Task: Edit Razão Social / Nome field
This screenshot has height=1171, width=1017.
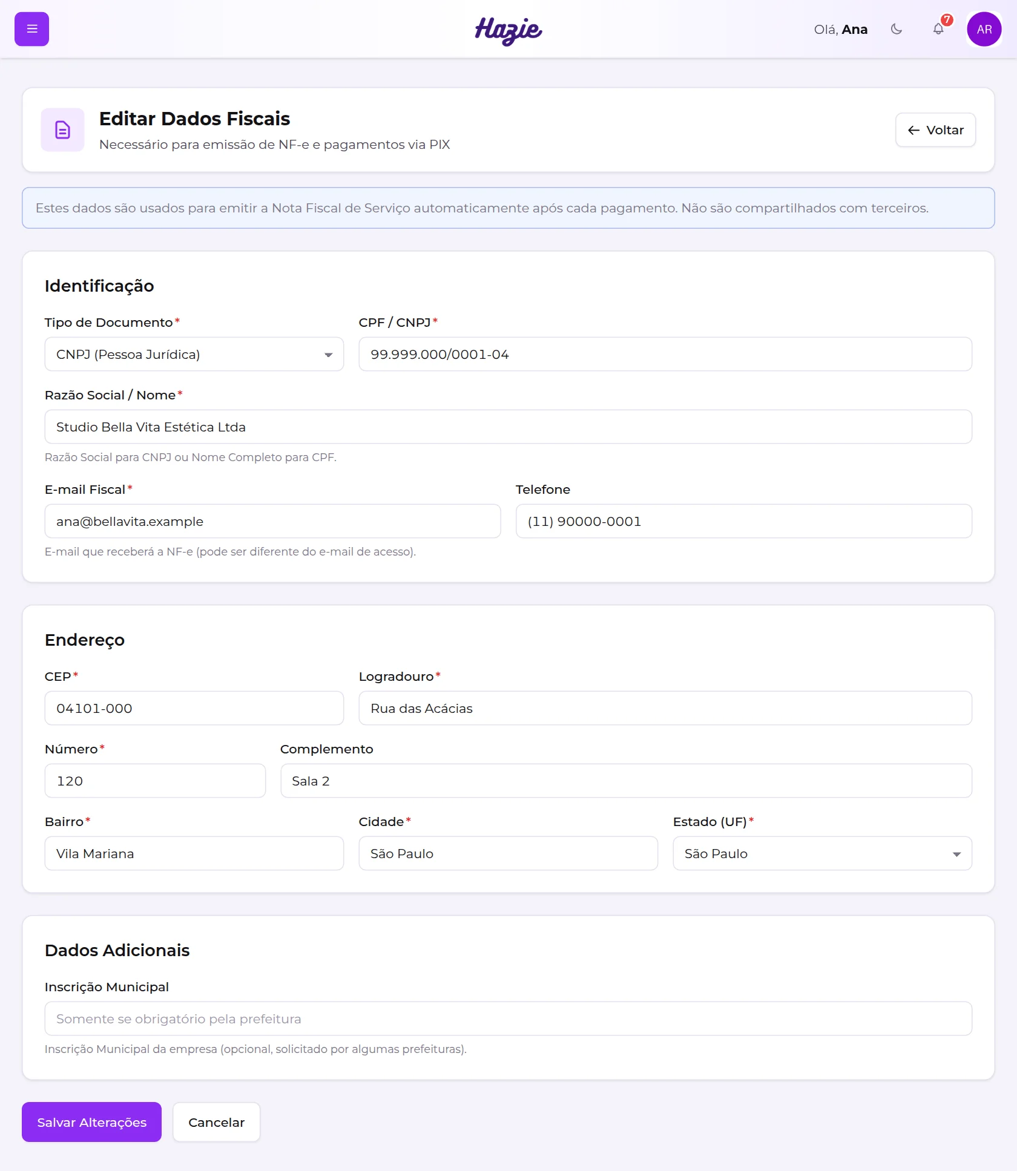Action: pyautogui.click(x=508, y=427)
